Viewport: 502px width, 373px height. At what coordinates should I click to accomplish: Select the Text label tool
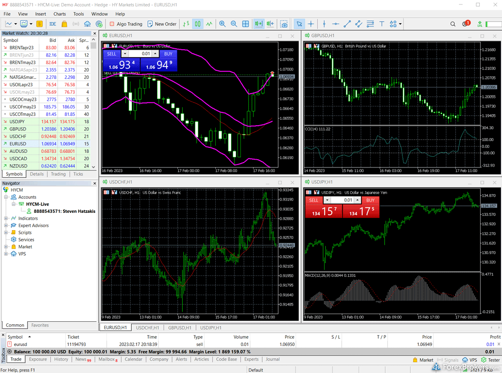[x=382, y=24]
